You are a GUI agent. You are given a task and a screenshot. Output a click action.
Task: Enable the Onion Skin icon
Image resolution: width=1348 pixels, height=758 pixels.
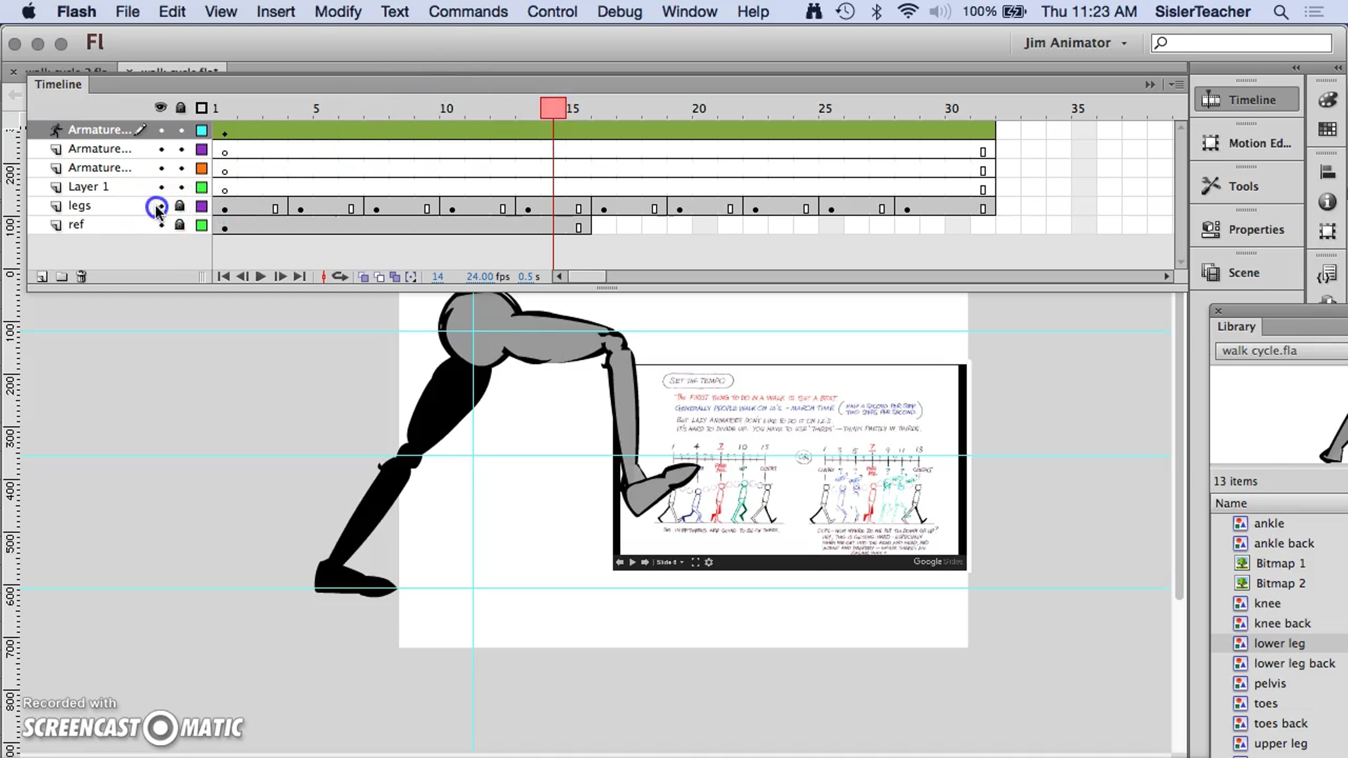(x=363, y=277)
